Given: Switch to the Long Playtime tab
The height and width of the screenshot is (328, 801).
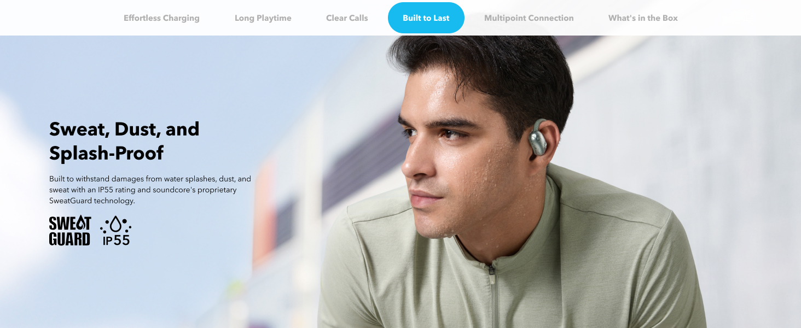Looking at the screenshot, I should click(x=263, y=18).
